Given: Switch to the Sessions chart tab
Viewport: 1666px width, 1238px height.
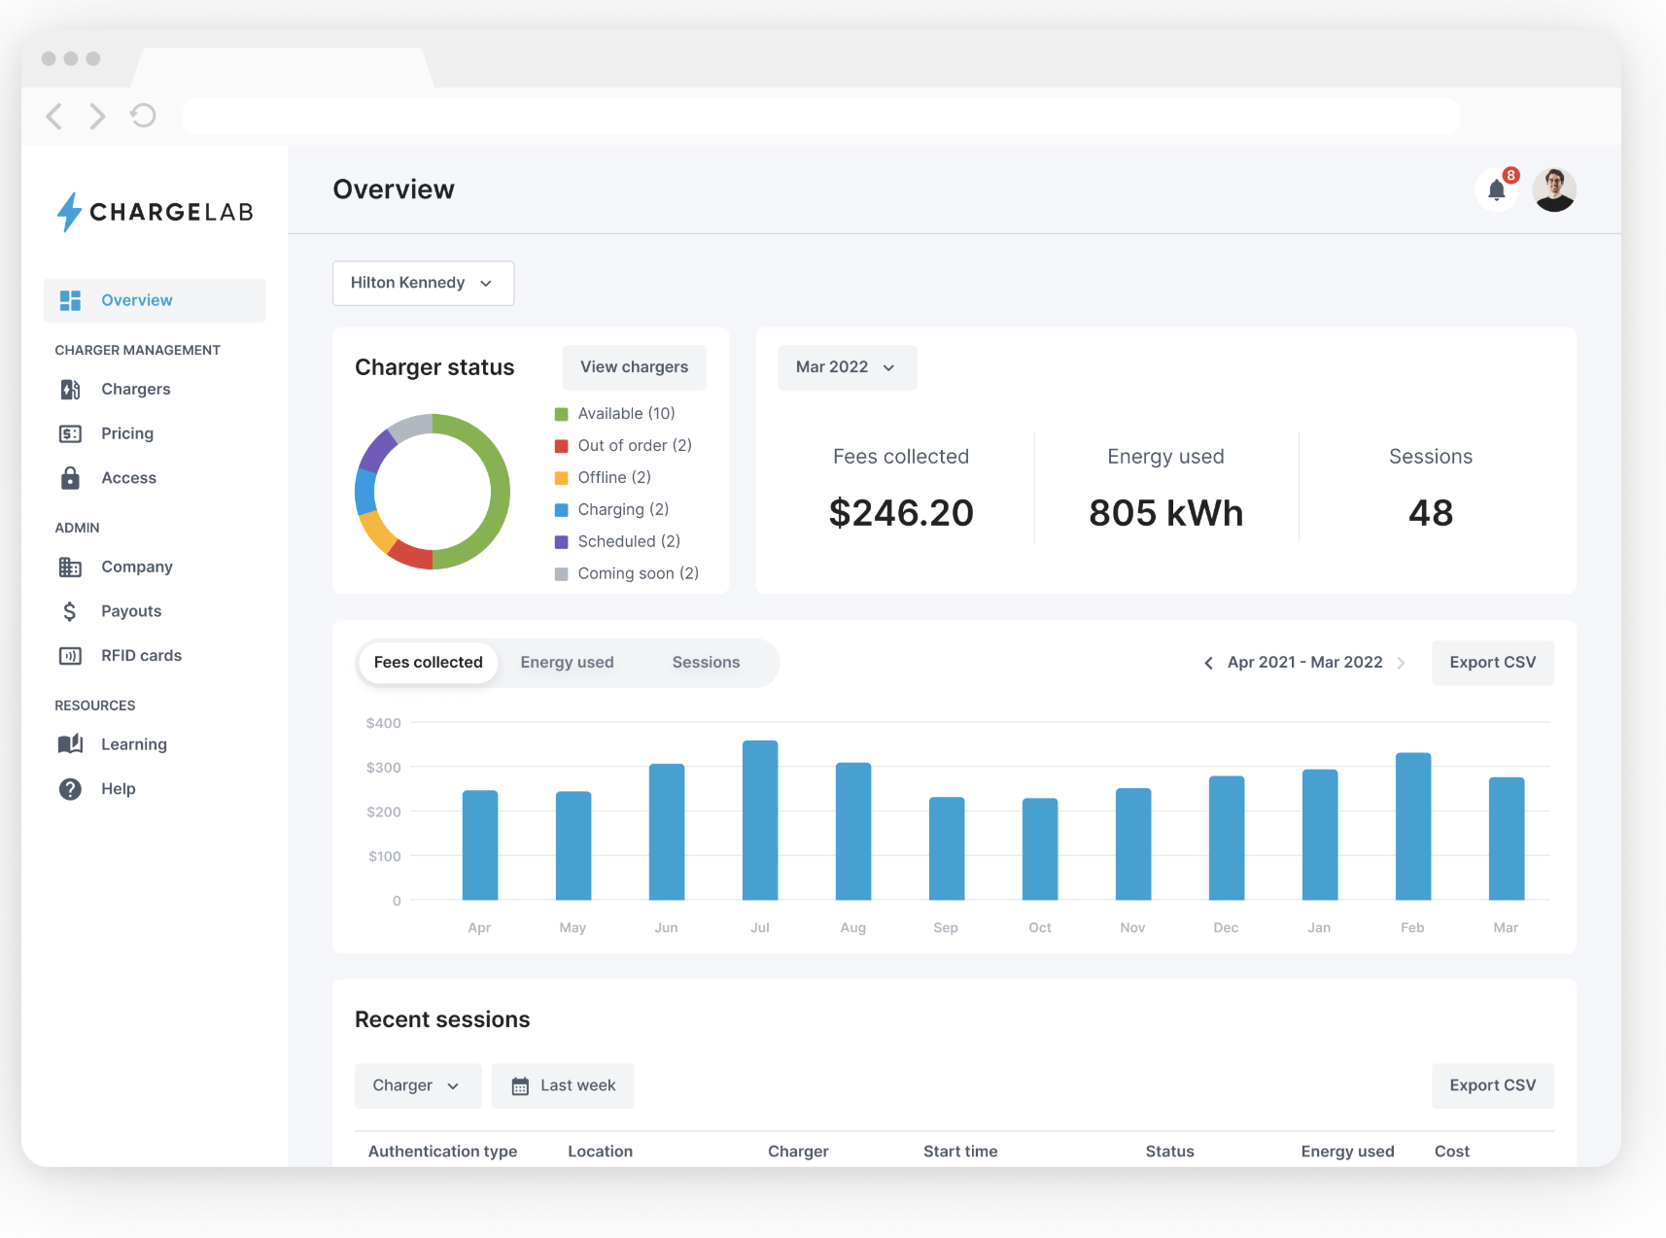Looking at the screenshot, I should [706, 663].
